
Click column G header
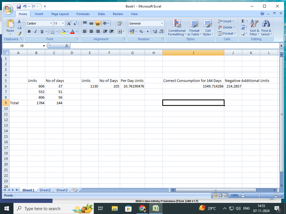132,53
